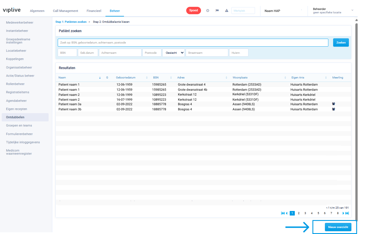Open Instantiebeheer in sidebar

tap(17, 31)
